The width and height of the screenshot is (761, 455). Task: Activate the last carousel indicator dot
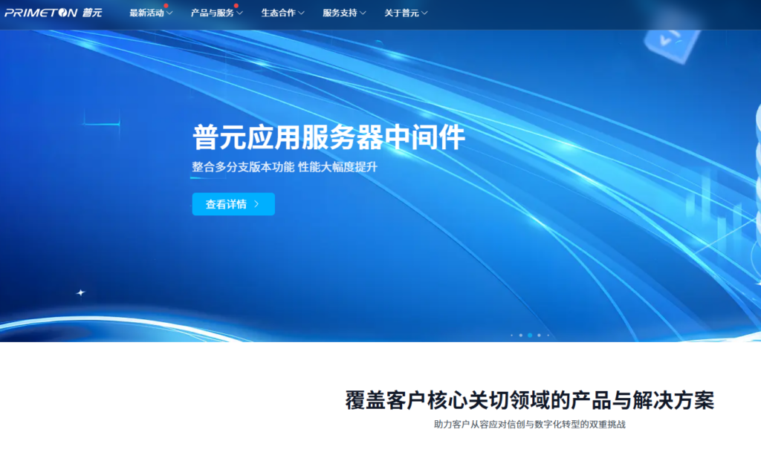[548, 335]
